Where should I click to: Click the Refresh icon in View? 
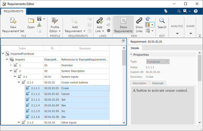pyautogui.click(x=148, y=19)
